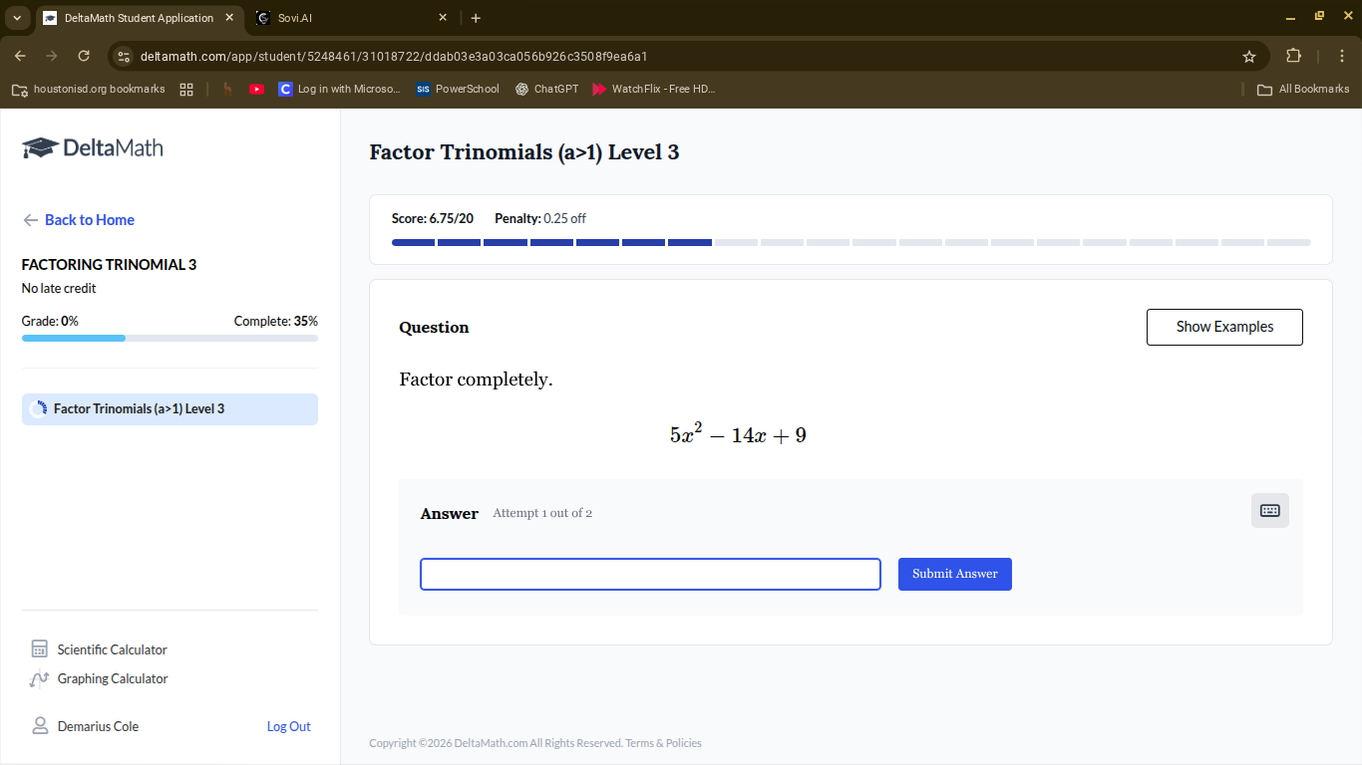Select the Factor Trinomials (a>1) Level 3 item
This screenshot has height=765, width=1362.
tap(170, 409)
